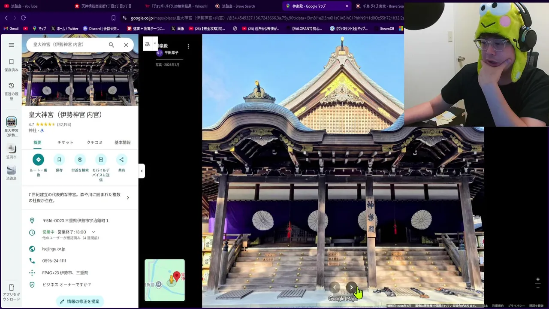Click プライバシー privacy link

(516, 306)
